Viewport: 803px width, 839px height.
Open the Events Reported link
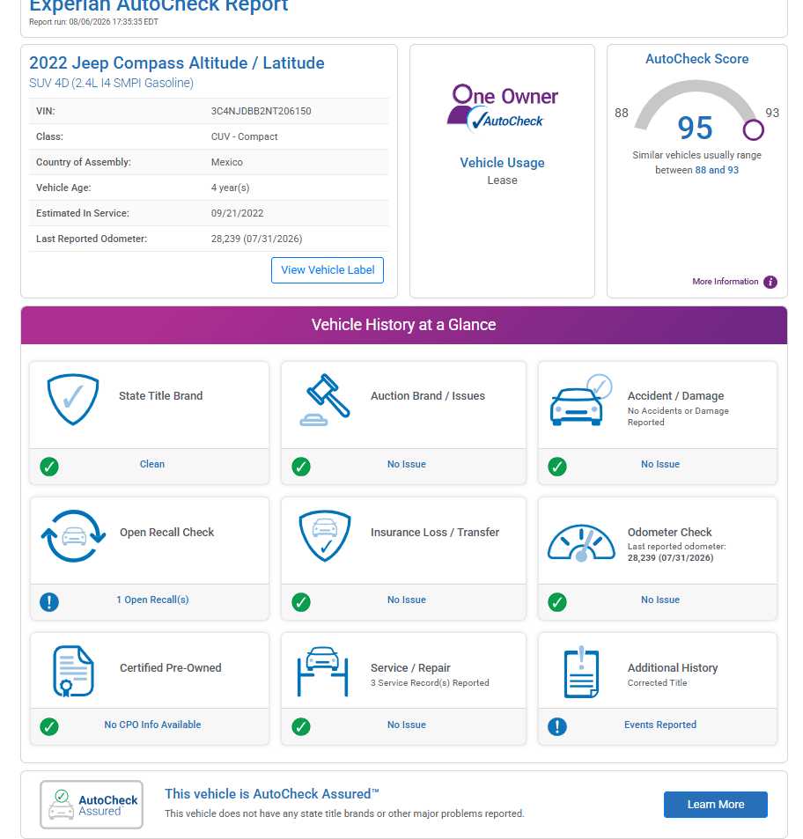click(x=660, y=725)
